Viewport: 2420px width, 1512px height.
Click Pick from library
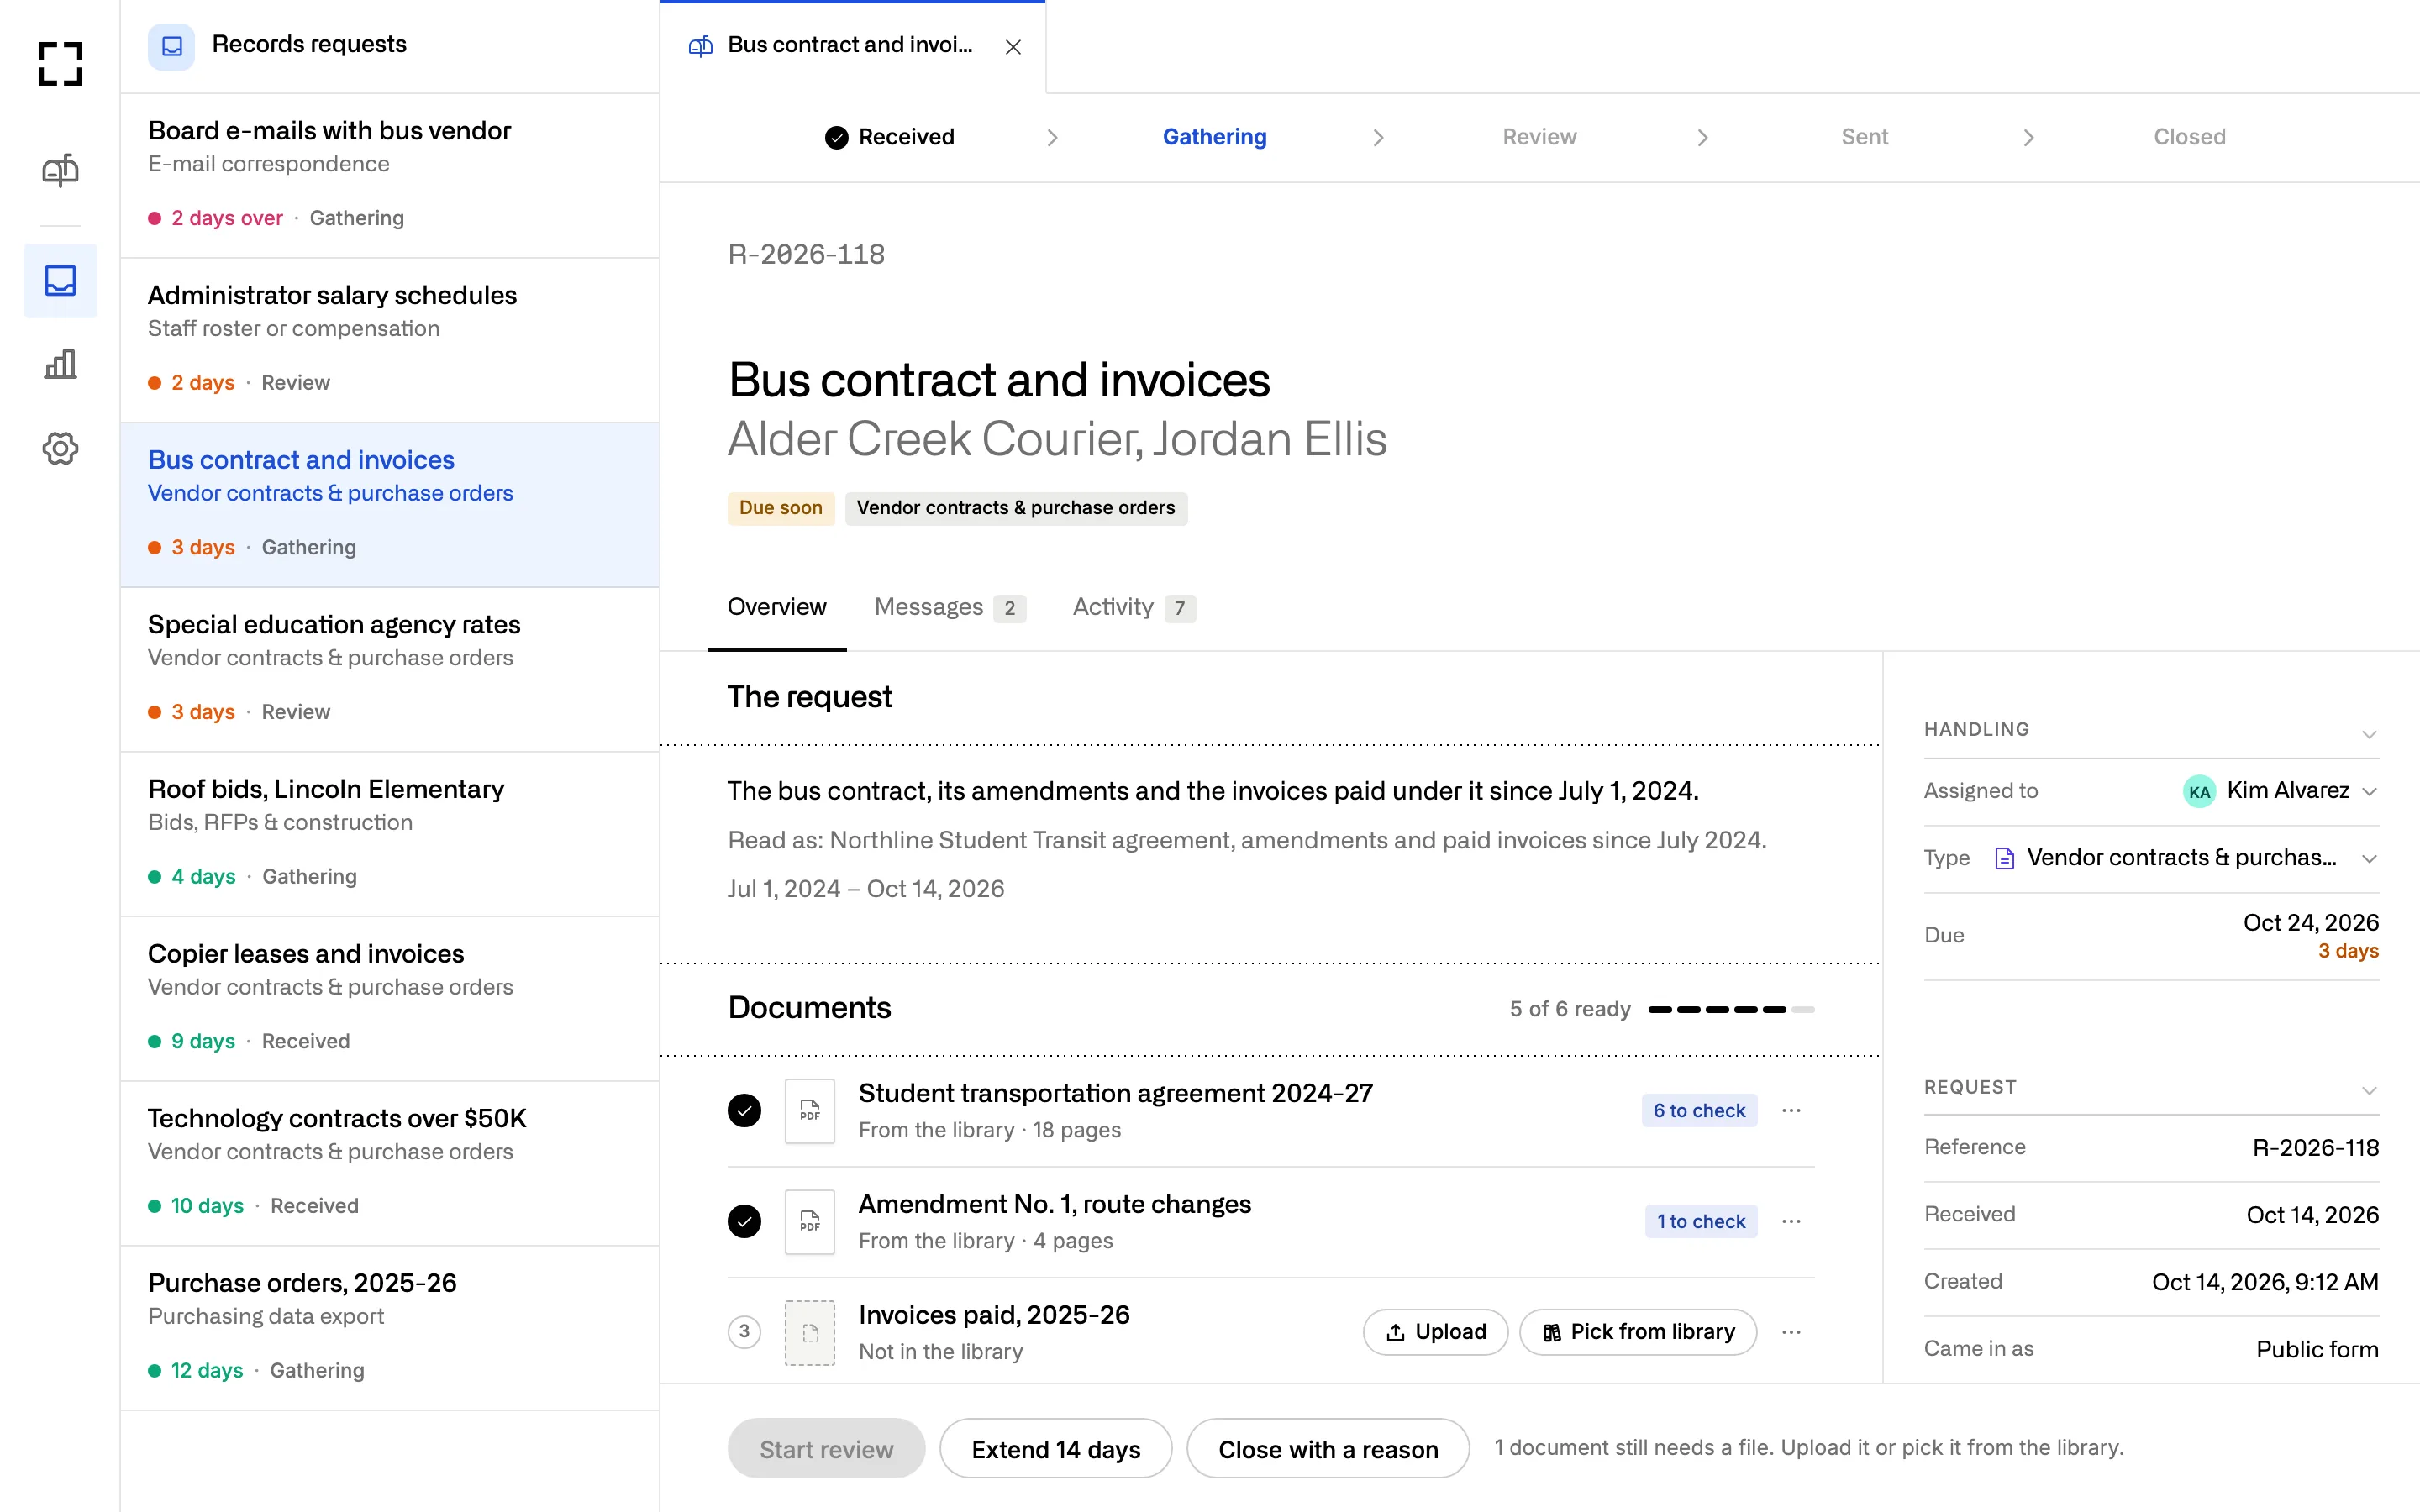coord(1638,1332)
